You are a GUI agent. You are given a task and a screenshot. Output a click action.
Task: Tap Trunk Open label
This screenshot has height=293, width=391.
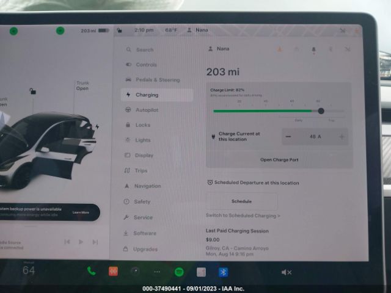tap(82, 85)
